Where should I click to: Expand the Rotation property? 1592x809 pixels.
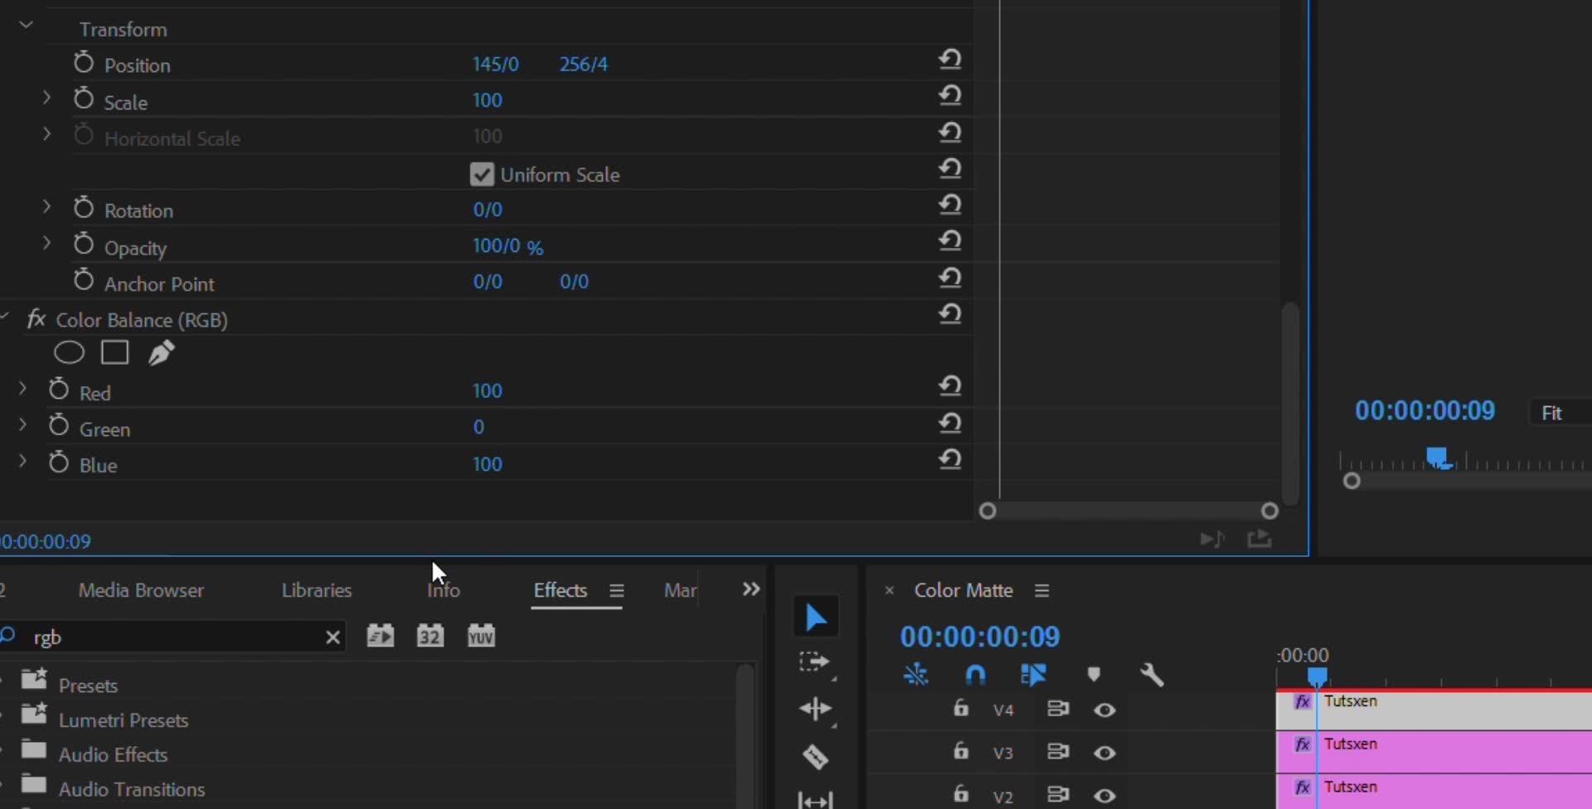tap(46, 206)
